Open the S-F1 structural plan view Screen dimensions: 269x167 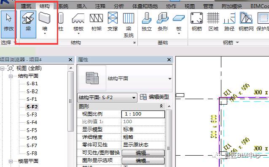[32, 99]
